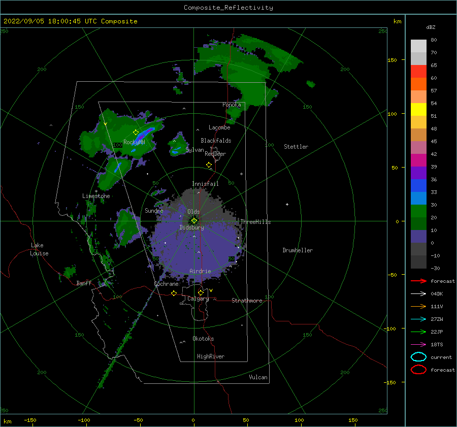Image resolution: width=457 pixels, height=427 pixels.
Task: Click the Composite_Reflectivity title
Action: point(228,8)
